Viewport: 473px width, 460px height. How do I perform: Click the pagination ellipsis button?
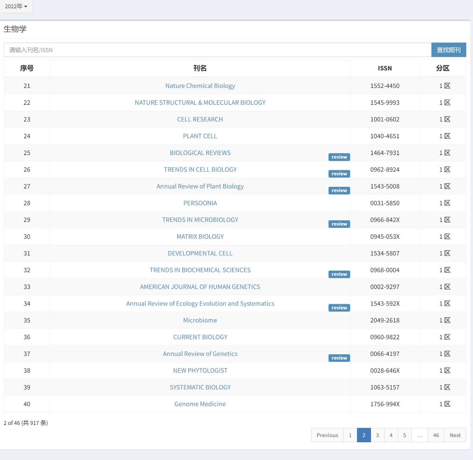[419, 435]
